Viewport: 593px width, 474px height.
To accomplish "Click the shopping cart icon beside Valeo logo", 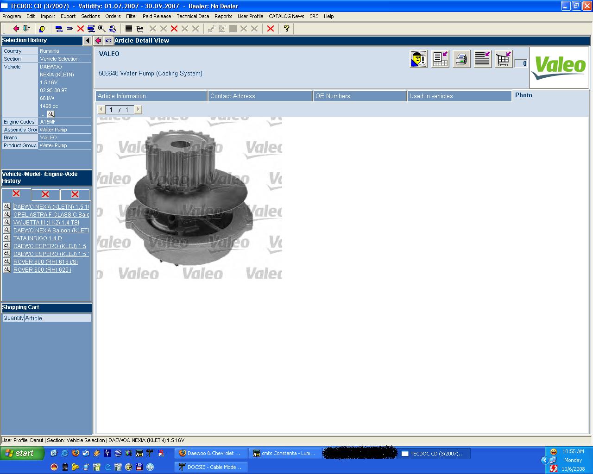I will pyautogui.click(x=503, y=59).
